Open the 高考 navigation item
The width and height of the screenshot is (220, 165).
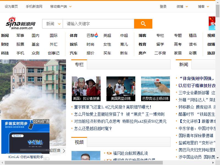coord(178,44)
